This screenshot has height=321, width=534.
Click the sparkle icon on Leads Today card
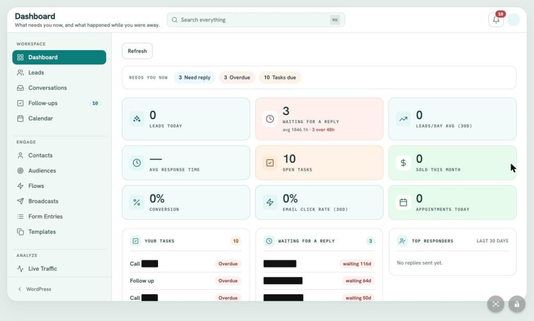137,119
